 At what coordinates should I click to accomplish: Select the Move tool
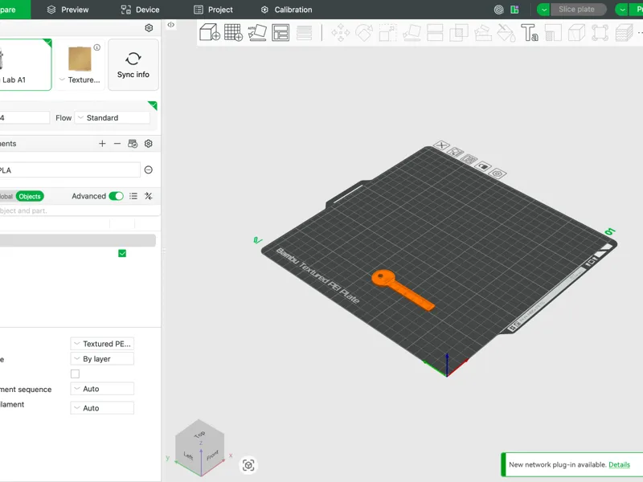(x=340, y=33)
